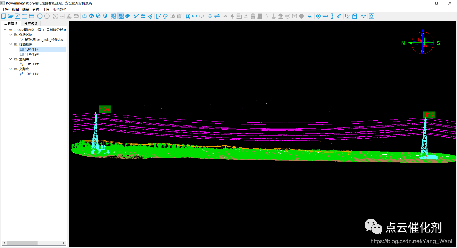Click the train railway class icon
This screenshot has width=457, height=248.
pos(253,16)
